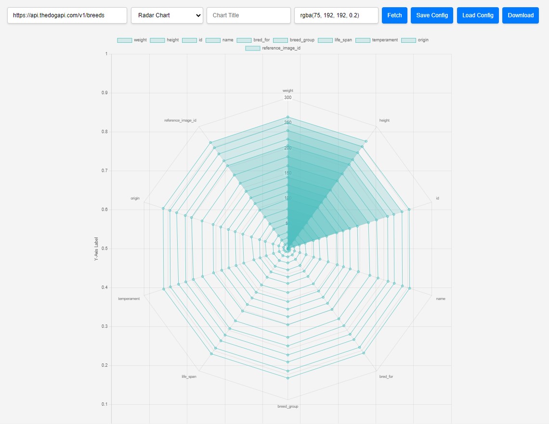Viewport: 549px width, 424px height.
Task: Toggle the bred_for dataset in legend
Action: [253, 40]
